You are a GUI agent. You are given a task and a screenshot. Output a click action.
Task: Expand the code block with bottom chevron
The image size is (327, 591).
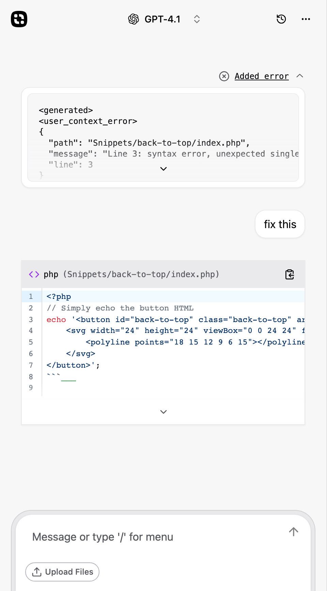click(163, 412)
